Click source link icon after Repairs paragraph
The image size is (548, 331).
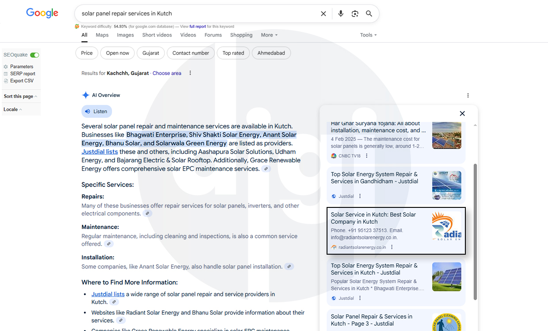pos(148,214)
